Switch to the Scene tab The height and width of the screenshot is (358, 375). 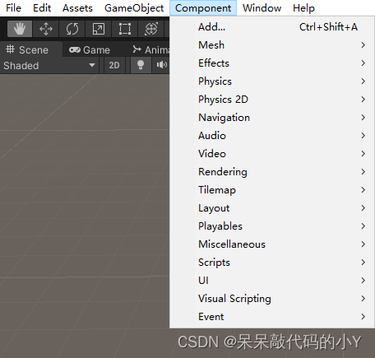click(x=27, y=50)
